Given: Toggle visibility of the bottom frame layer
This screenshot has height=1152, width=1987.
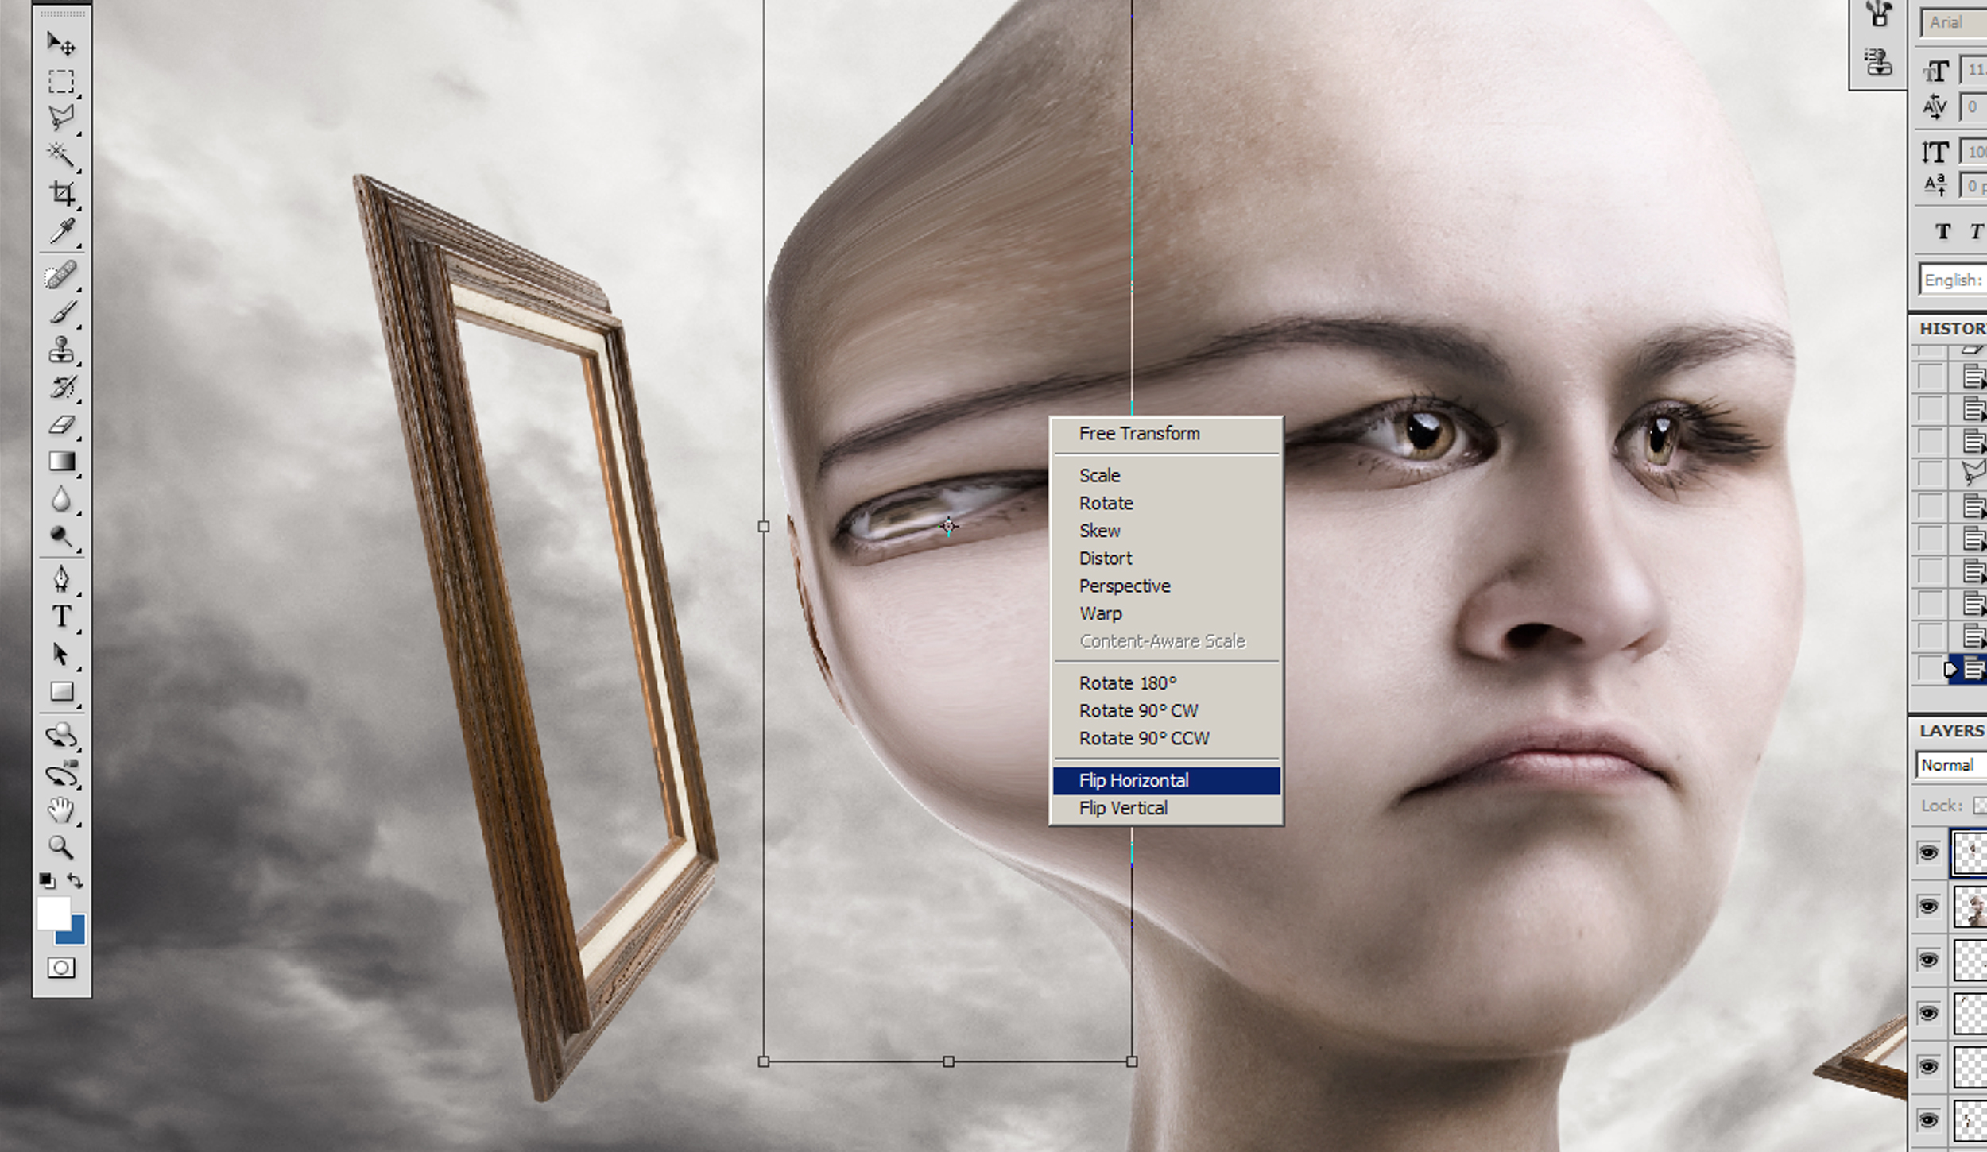Looking at the screenshot, I should (x=1929, y=1119).
